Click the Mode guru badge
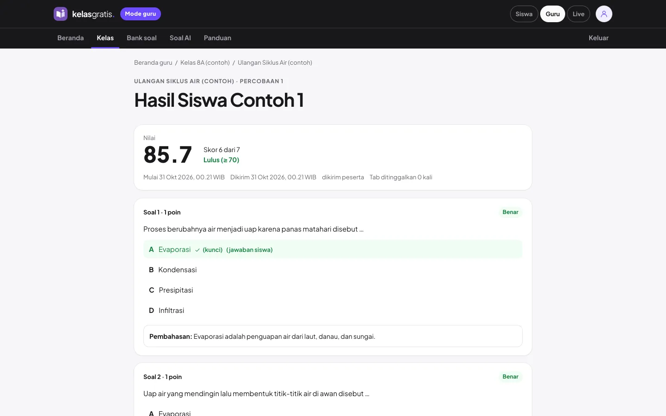Screen dimensions: 666x416 [141, 14]
